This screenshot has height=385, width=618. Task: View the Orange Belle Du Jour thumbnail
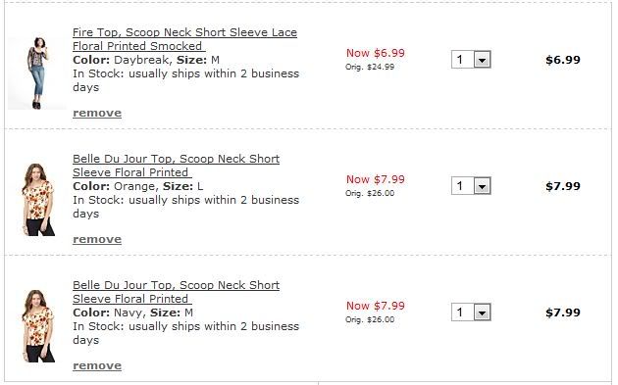tap(38, 200)
